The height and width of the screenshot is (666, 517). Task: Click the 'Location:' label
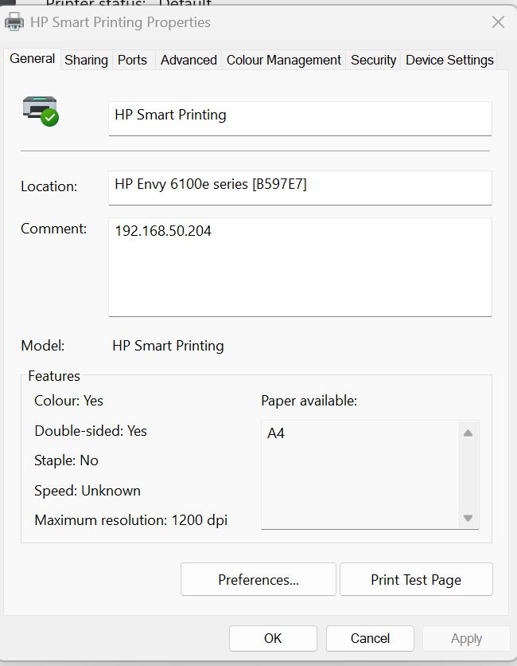(x=49, y=186)
